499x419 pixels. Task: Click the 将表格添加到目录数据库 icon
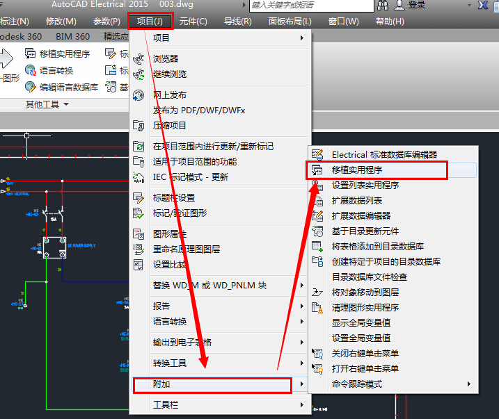318,246
